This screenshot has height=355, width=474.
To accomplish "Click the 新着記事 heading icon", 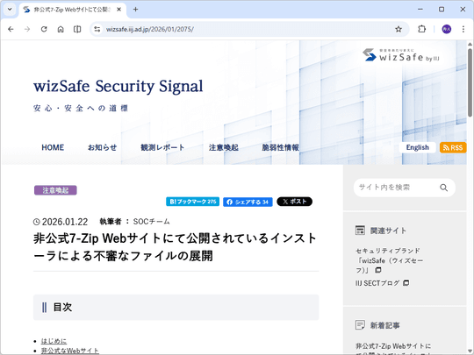I will tap(360, 325).
